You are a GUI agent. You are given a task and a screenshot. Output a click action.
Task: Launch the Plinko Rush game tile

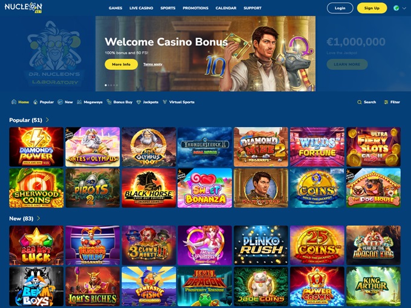click(x=261, y=245)
